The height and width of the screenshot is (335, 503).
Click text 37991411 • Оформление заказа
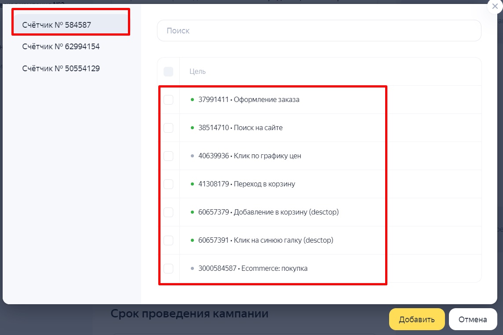point(248,99)
